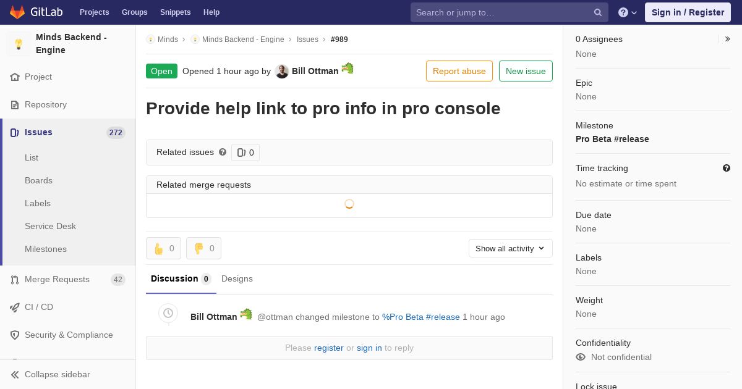Click the dragon emoji beside author name

(x=348, y=69)
